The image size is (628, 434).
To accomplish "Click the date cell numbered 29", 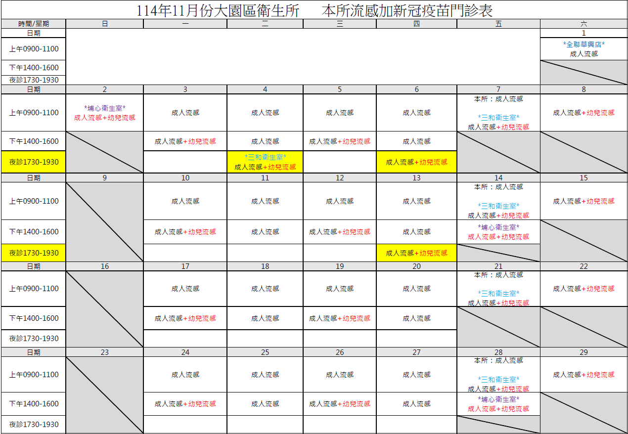I will tap(583, 352).
